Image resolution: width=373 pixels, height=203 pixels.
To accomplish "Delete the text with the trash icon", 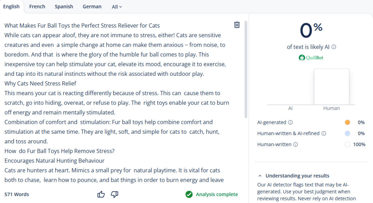I will pos(237,25).
